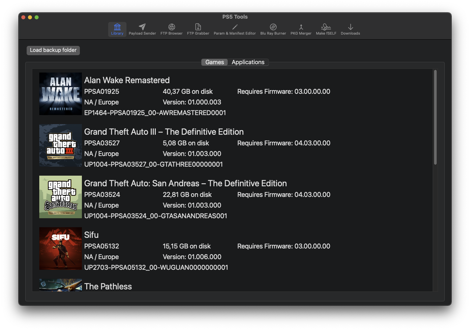Click the Grand Theft Auto: San Andreas title
The image size is (470, 330).
[x=185, y=183]
